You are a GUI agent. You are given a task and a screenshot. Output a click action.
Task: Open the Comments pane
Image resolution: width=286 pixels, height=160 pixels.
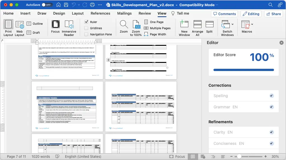point(224,14)
